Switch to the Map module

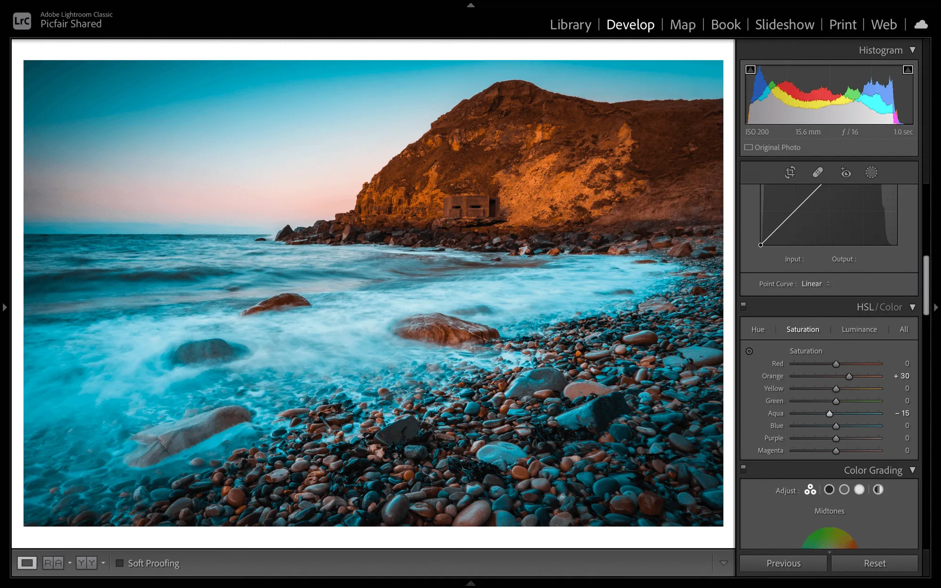683,24
